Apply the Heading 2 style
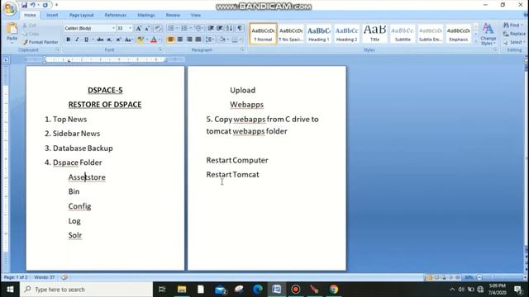This screenshot has width=529, height=297. (347, 34)
